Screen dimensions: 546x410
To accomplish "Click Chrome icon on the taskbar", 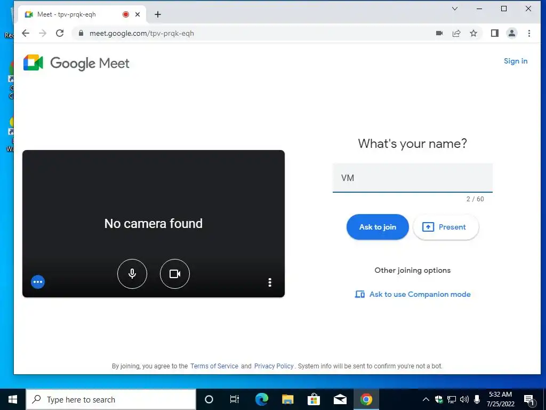I will [366, 399].
